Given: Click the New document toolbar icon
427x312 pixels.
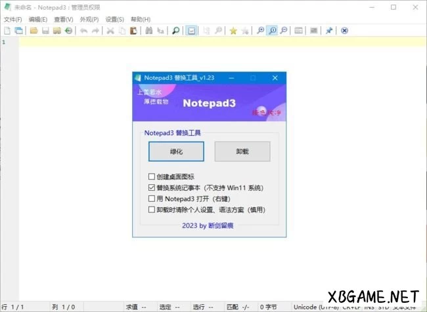Looking at the screenshot, I should click(7, 31).
